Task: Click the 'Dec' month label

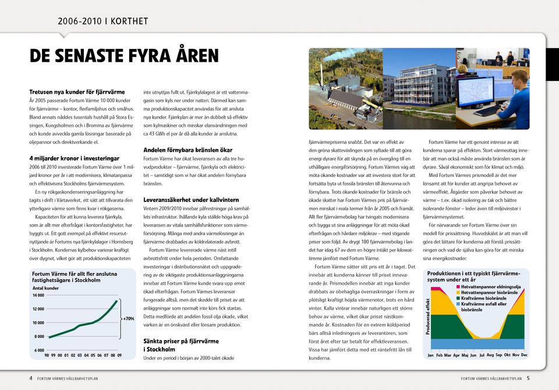Action: pos(524,355)
